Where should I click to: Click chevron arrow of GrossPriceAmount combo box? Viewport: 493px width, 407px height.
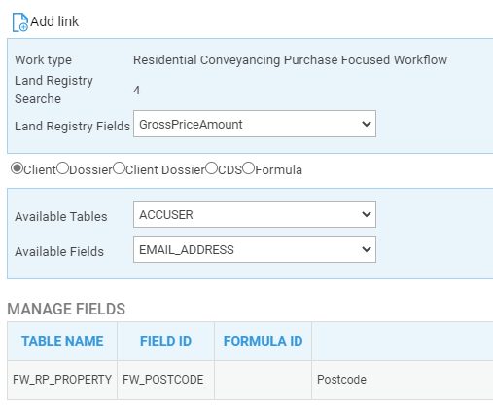point(367,124)
